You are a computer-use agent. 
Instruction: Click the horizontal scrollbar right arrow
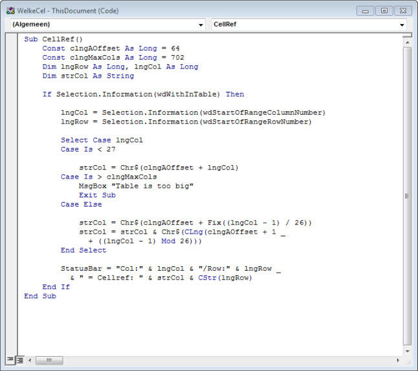click(x=398, y=361)
